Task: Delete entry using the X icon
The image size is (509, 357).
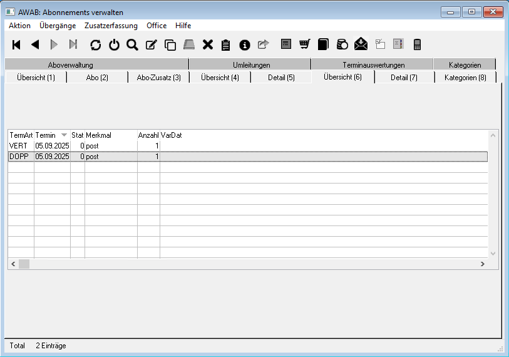Action: 208,44
